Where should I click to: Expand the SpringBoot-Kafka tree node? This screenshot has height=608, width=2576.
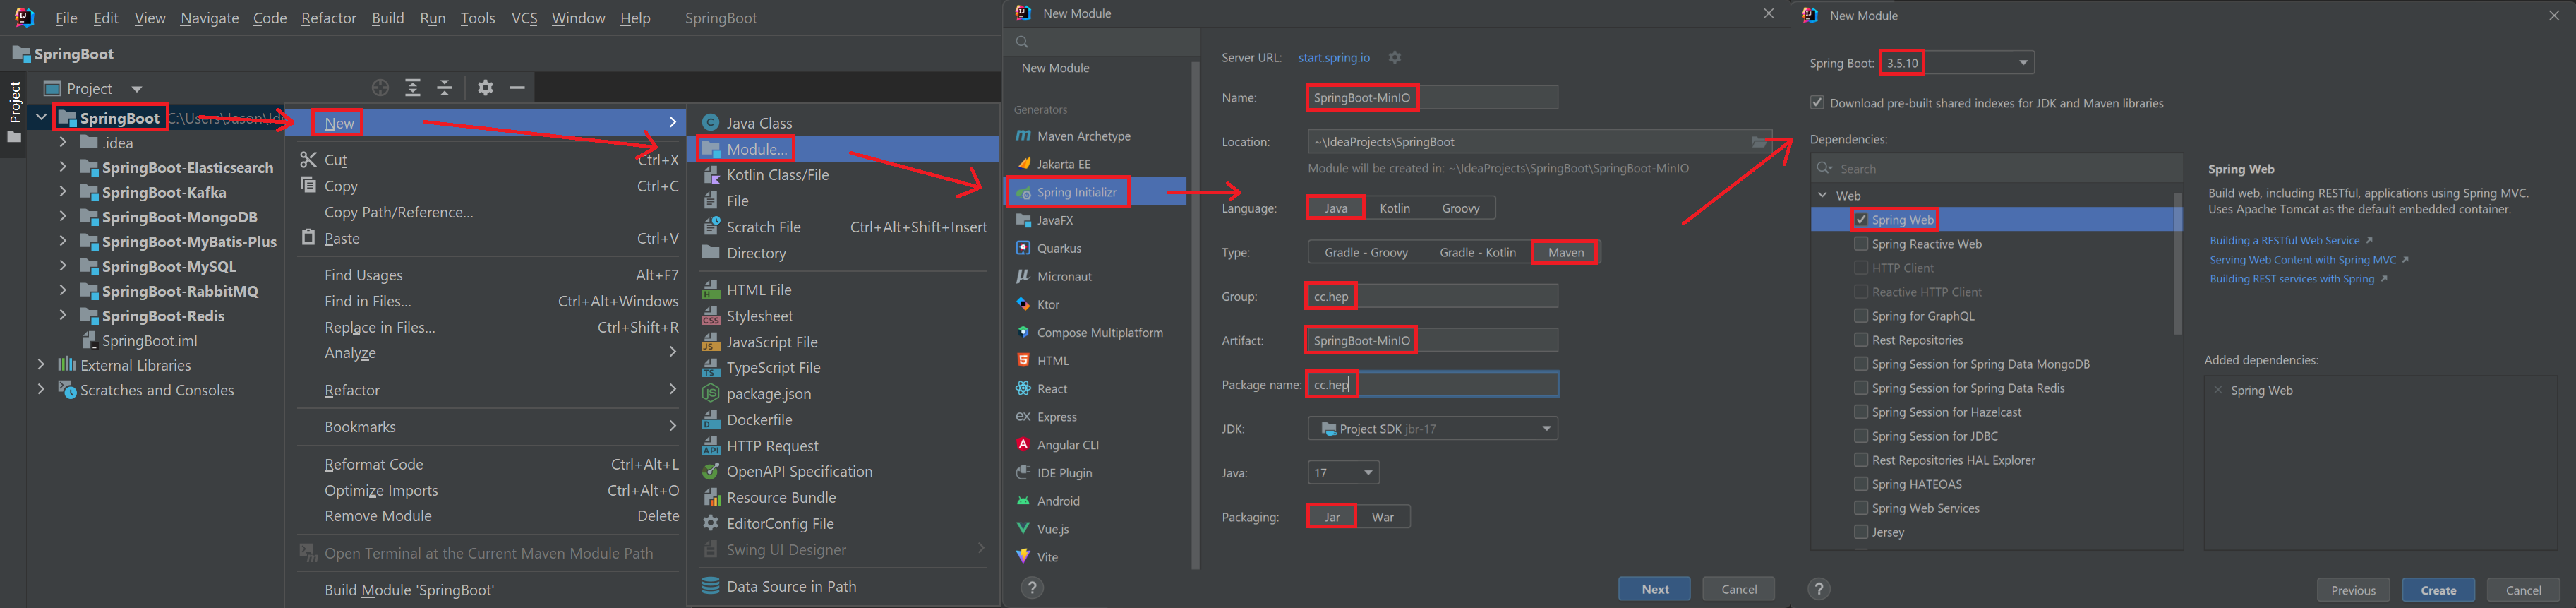click(63, 192)
